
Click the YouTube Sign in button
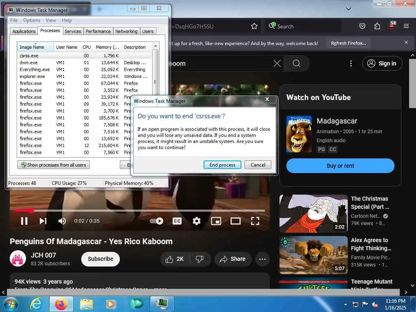tap(382, 63)
